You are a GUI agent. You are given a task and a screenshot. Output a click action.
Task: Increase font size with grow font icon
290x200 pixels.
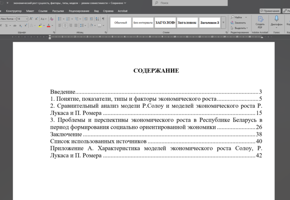pos(31,19)
